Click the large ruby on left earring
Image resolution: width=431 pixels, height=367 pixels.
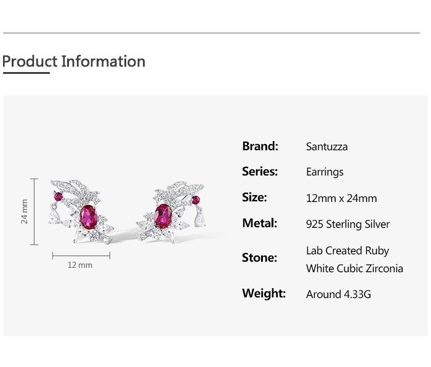point(89,217)
